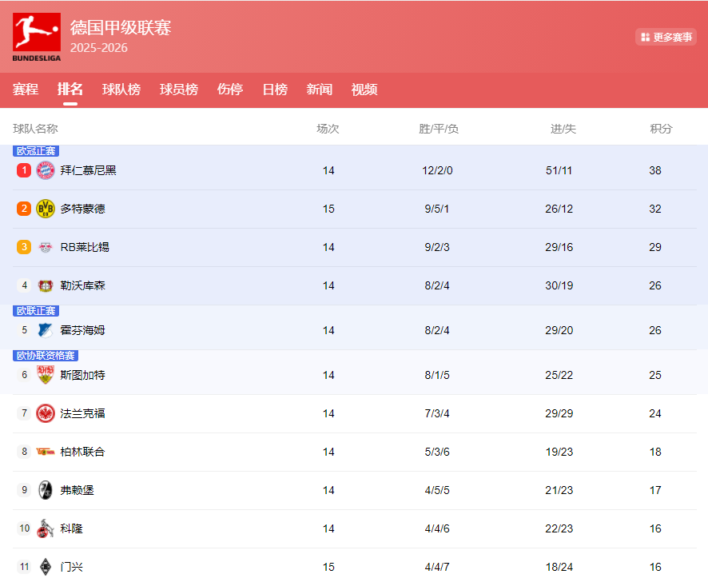Go to the 伤停 tab
Screen dimensions: 708x586
[230, 90]
